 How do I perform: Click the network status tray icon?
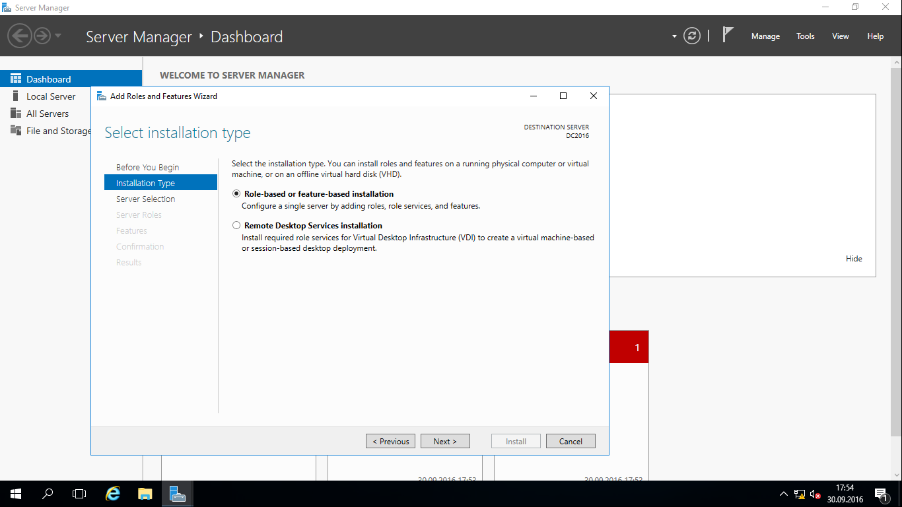[800, 494]
